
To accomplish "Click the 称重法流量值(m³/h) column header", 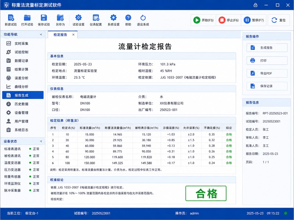I will tap(118, 128).
